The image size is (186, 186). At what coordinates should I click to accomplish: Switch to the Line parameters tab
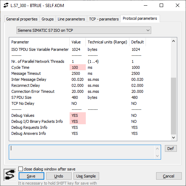click(71, 19)
